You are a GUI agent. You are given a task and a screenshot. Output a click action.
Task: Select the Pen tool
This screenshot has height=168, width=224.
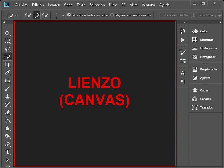pos(7,144)
